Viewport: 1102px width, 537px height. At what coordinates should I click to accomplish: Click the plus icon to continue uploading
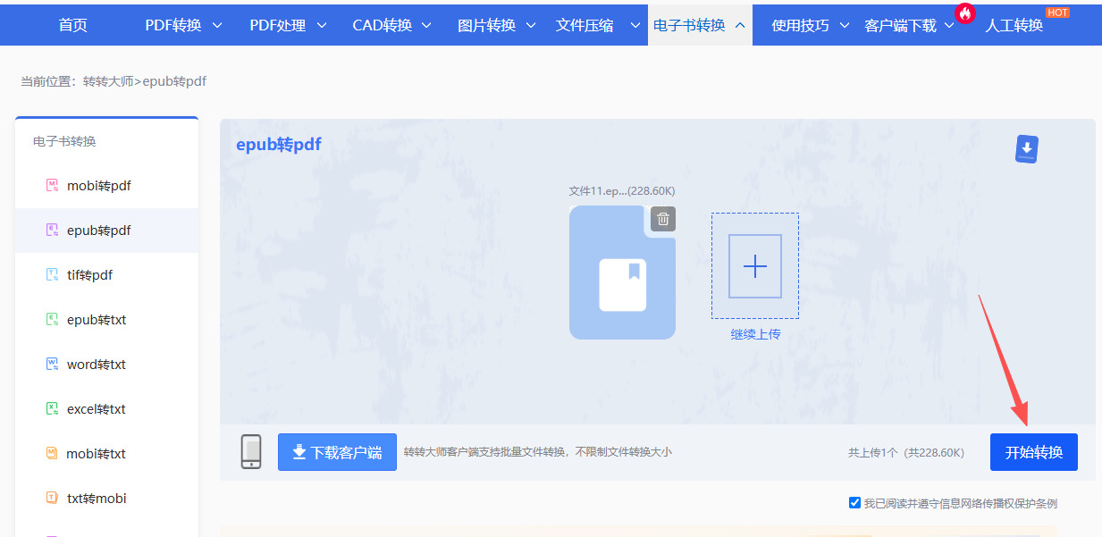[x=755, y=266]
